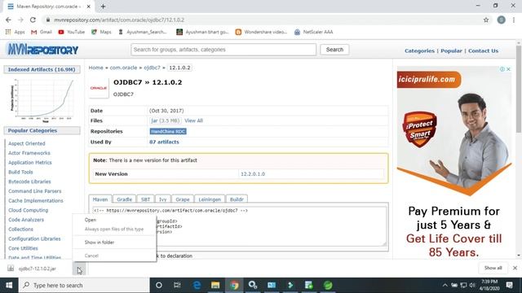
Task: Choose Show in folder menu item
Action: [x=114, y=243]
